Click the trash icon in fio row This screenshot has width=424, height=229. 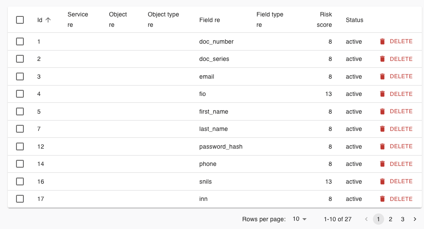(382, 94)
